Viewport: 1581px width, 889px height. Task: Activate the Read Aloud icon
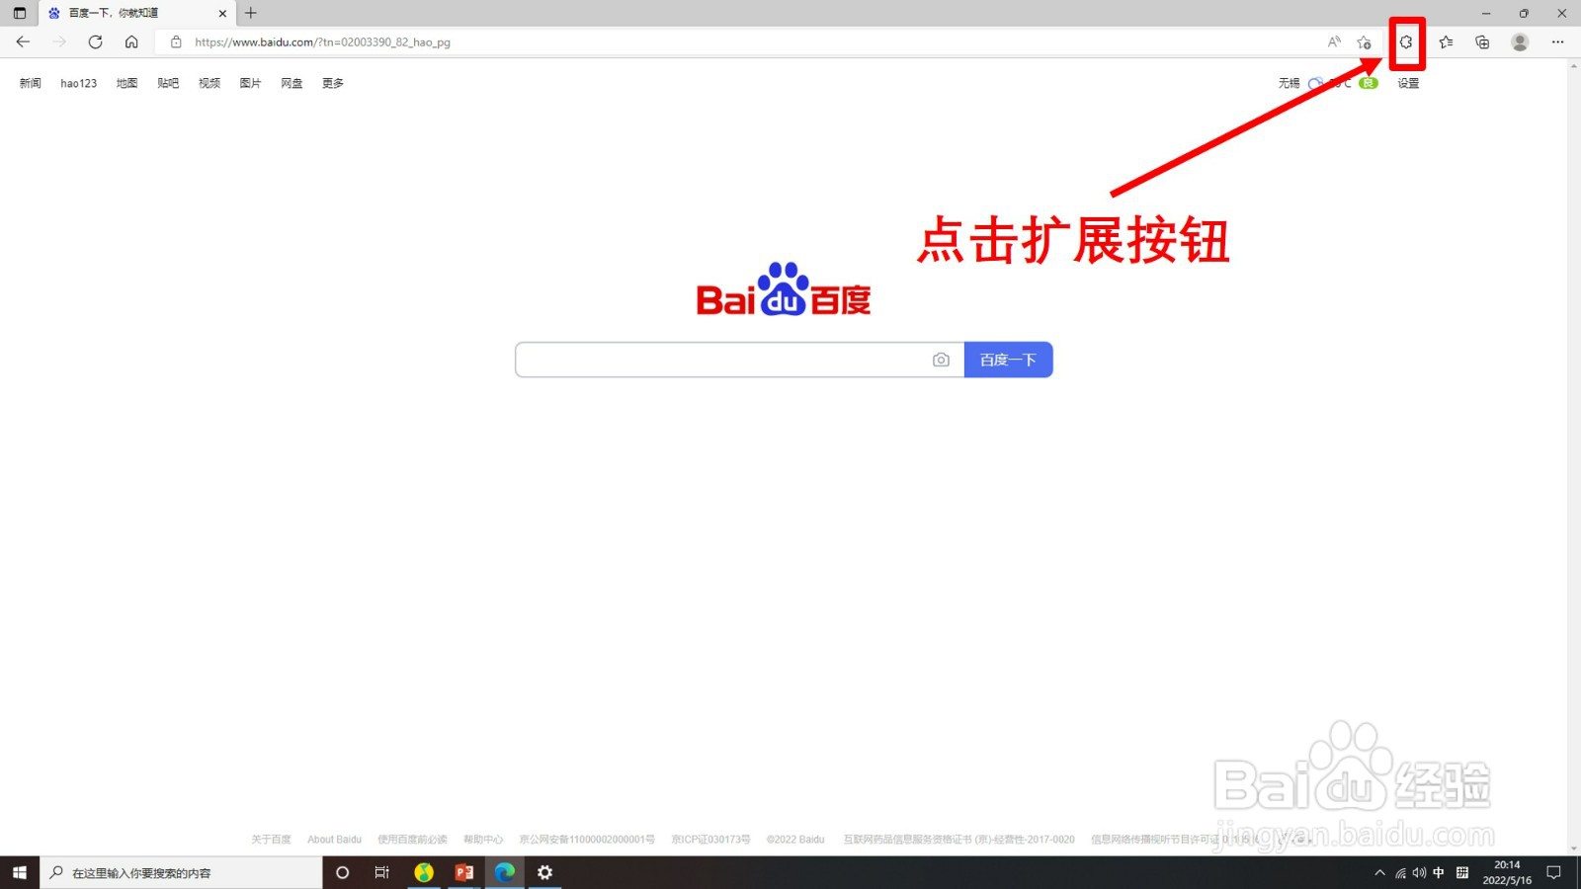[1334, 41]
